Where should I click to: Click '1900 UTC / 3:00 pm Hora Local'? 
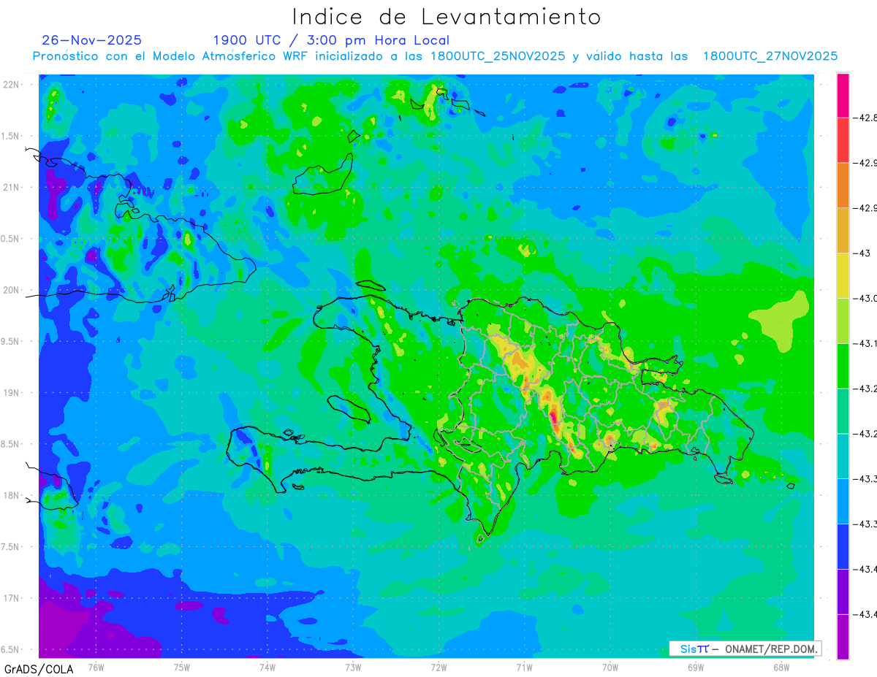pos(331,40)
